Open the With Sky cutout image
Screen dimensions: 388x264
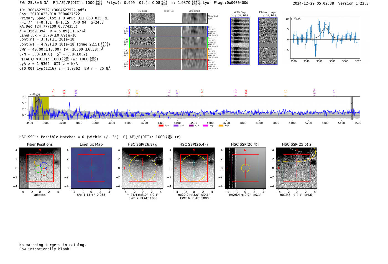pos(240,41)
